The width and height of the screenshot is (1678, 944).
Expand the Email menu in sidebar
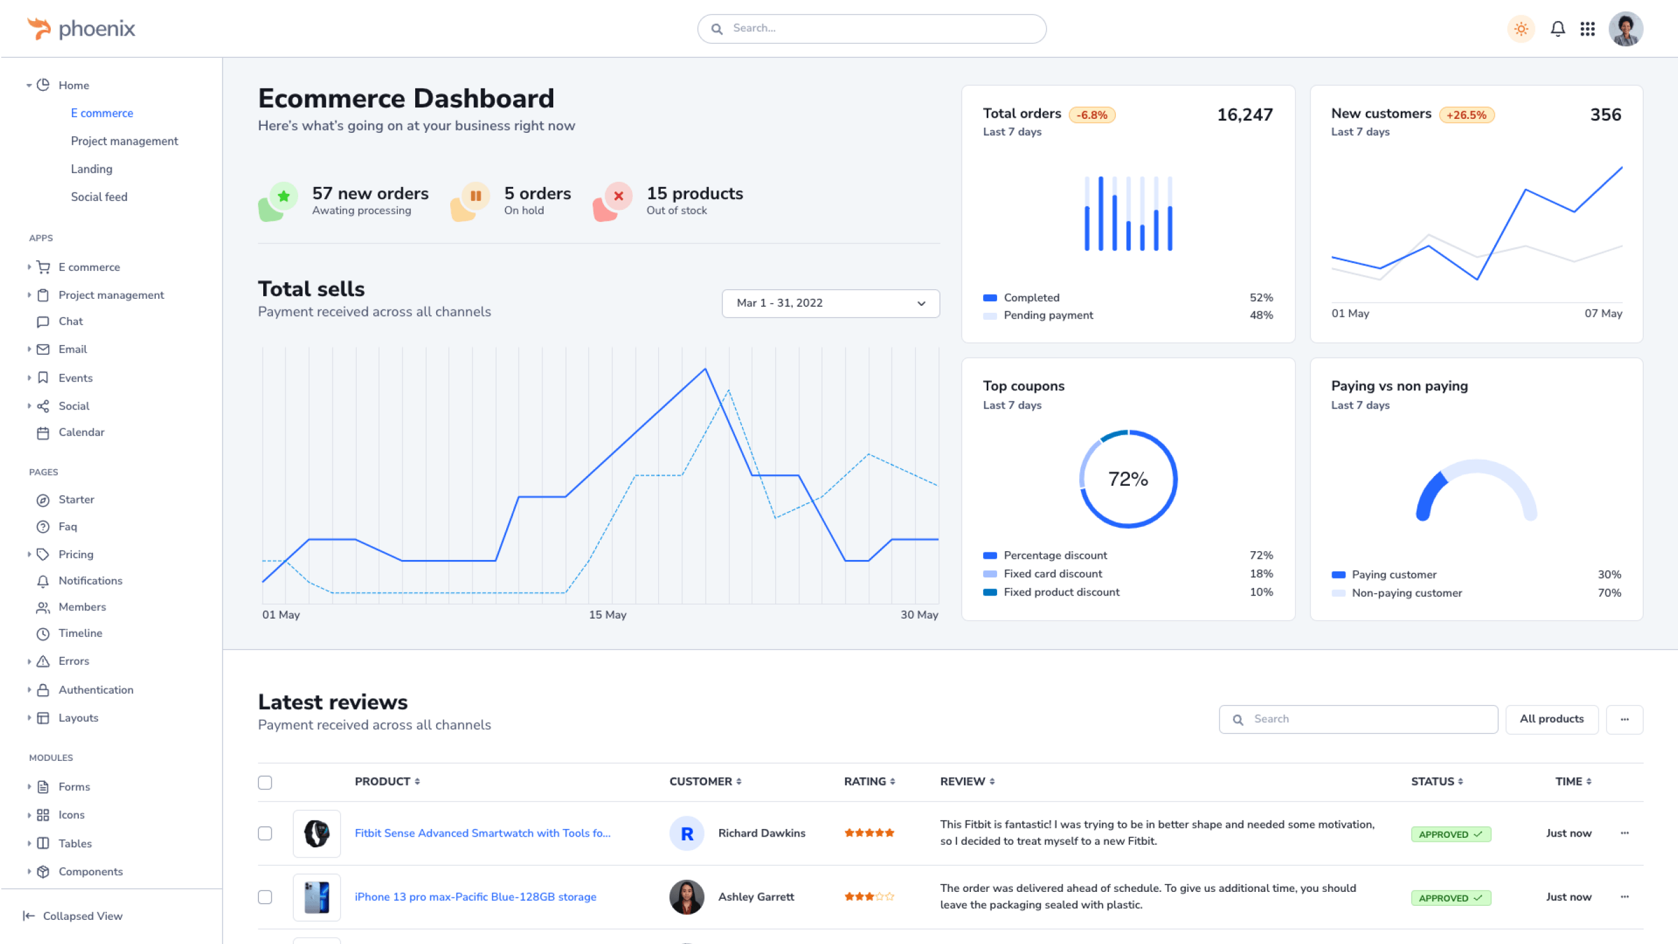click(72, 350)
